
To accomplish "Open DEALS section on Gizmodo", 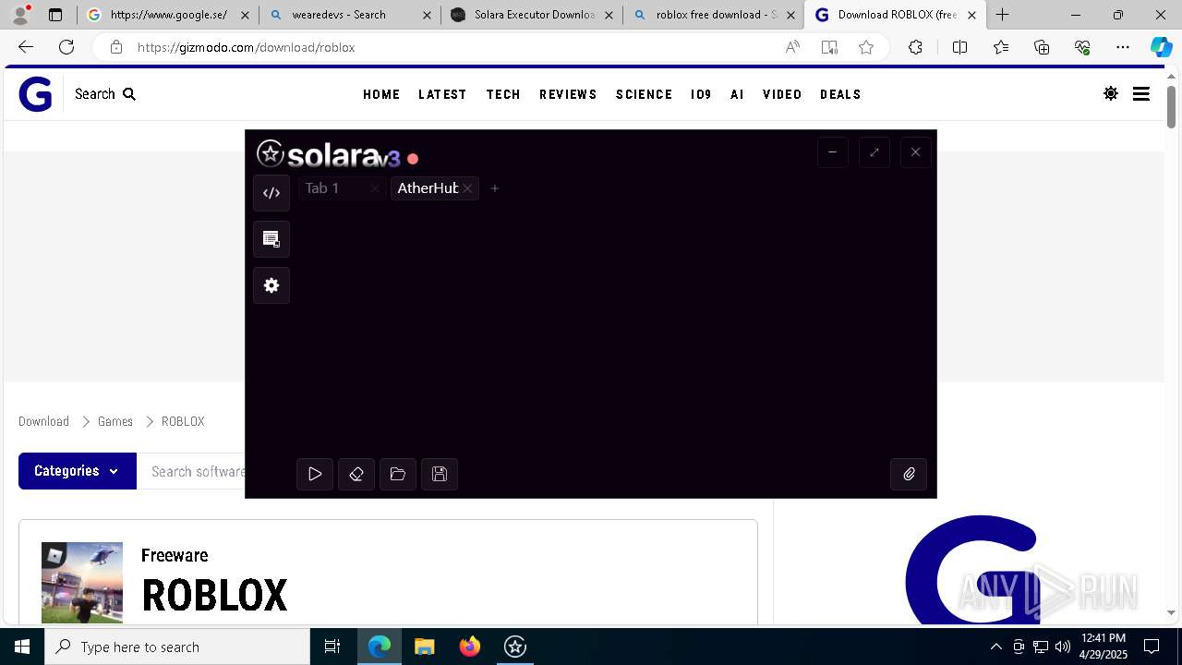I will (x=840, y=94).
